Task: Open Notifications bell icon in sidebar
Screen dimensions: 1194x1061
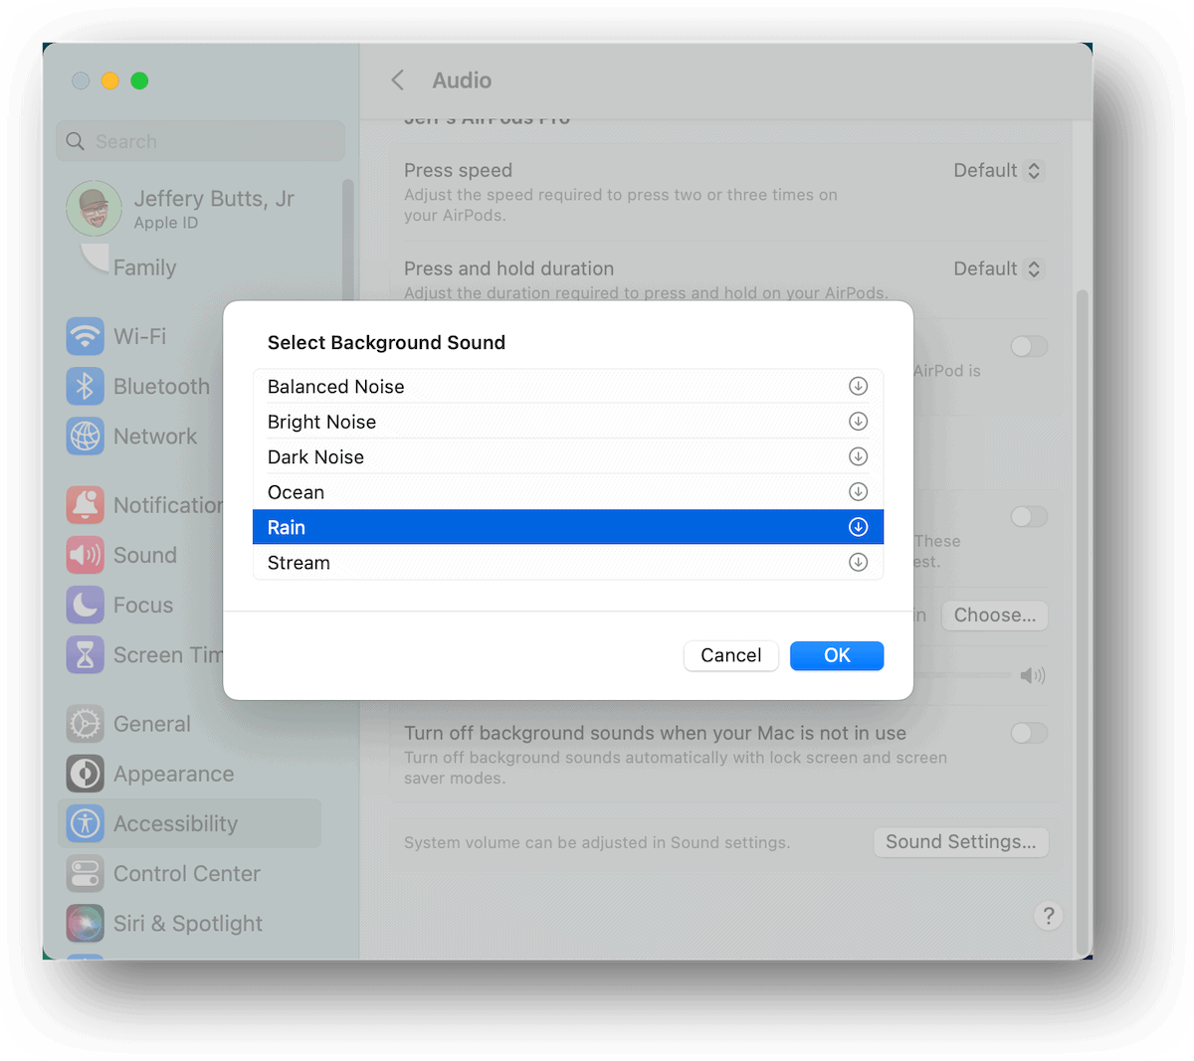Action: [86, 505]
